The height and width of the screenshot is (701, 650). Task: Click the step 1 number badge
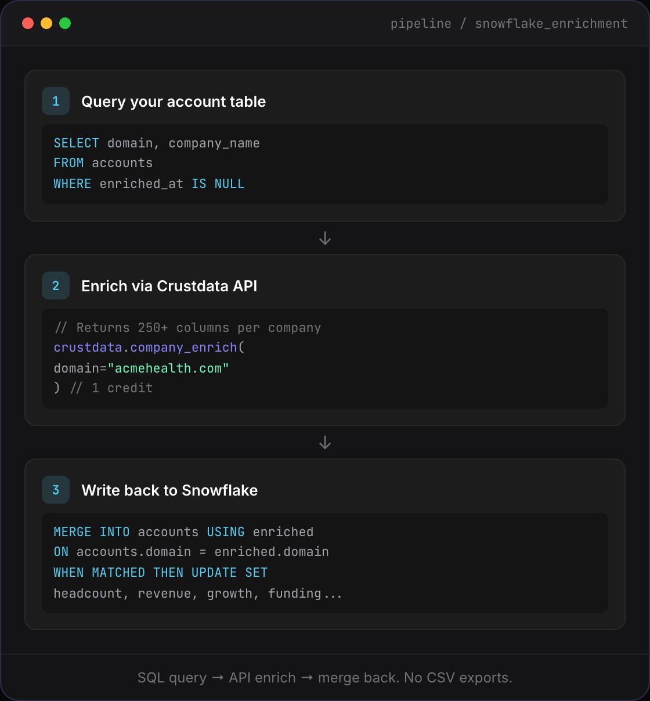(x=56, y=101)
